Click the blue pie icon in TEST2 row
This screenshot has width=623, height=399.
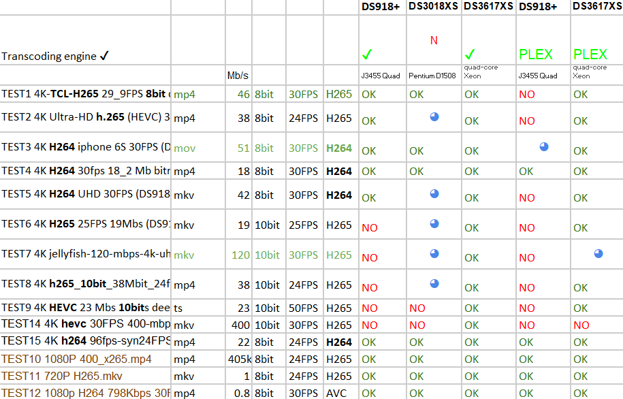[x=434, y=117]
